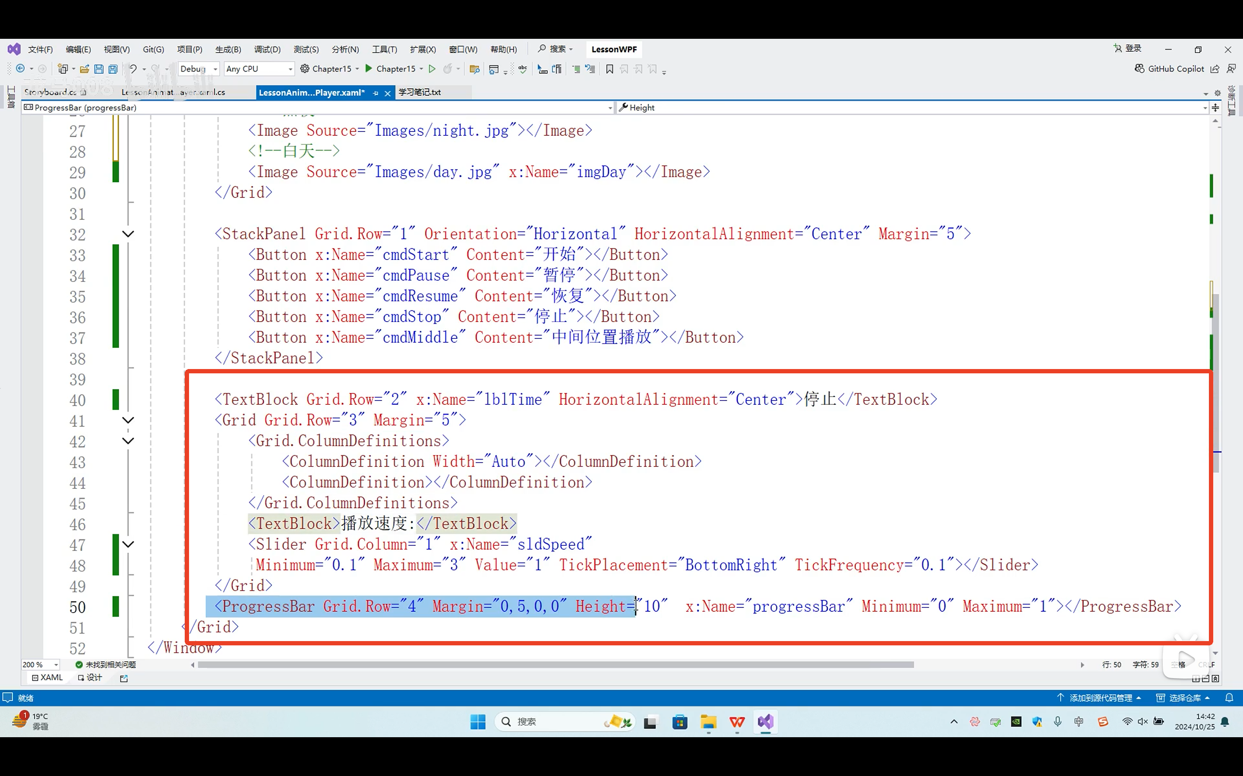Open Visual Studio from Windows taskbar
Screen dimensions: 1243x776
765,722
